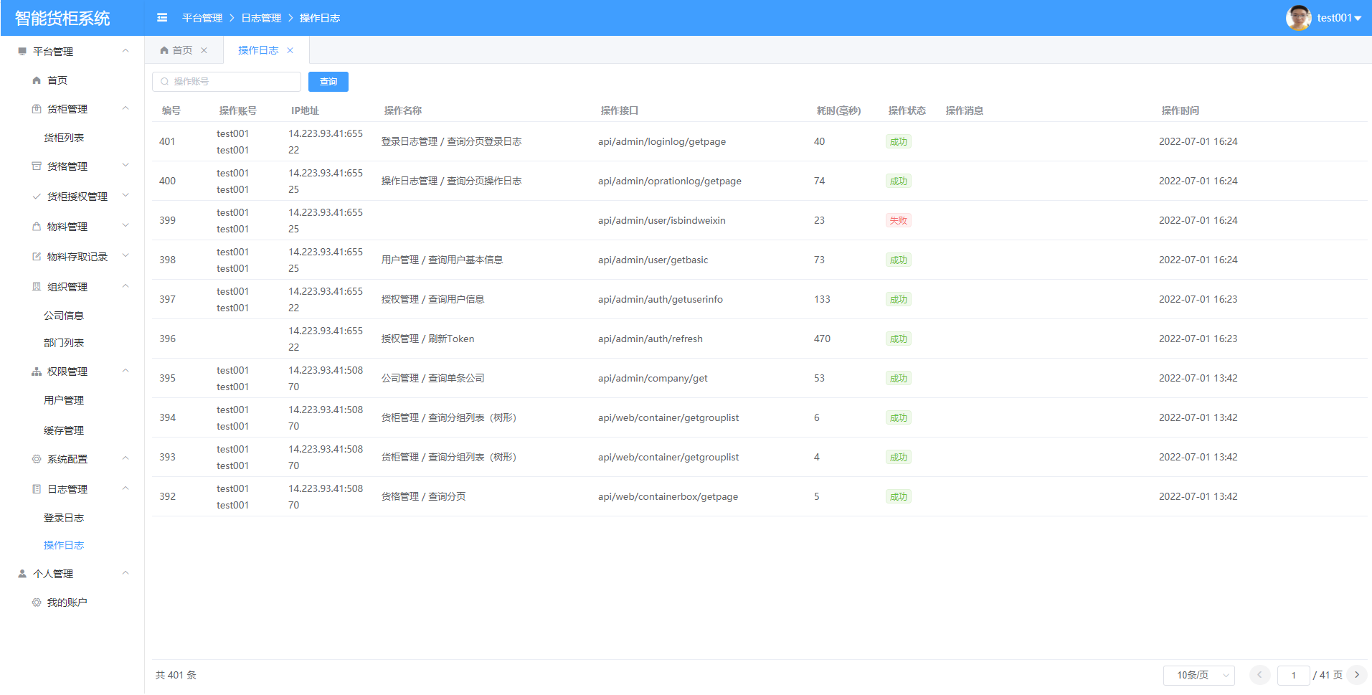Click the previous page arrow
The height and width of the screenshot is (695, 1372).
pyautogui.click(x=1259, y=675)
